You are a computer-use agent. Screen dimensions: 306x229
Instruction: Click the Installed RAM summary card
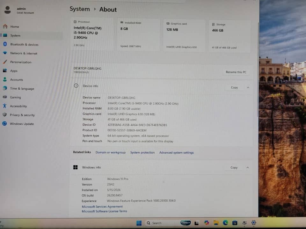coord(138,35)
